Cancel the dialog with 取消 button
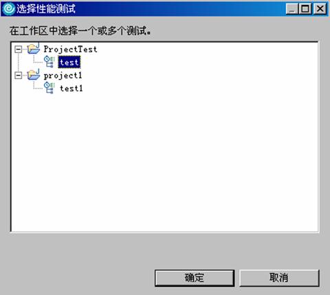Image resolution: width=330 pixels, height=295 pixels. [x=279, y=278]
